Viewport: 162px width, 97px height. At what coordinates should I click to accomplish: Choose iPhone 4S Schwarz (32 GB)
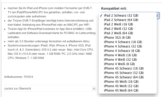click(128, 73)
